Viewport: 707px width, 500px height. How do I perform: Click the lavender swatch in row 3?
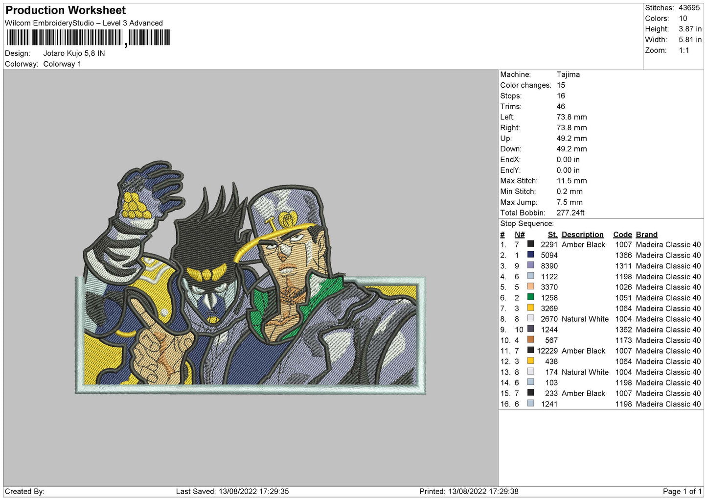tap(530, 265)
